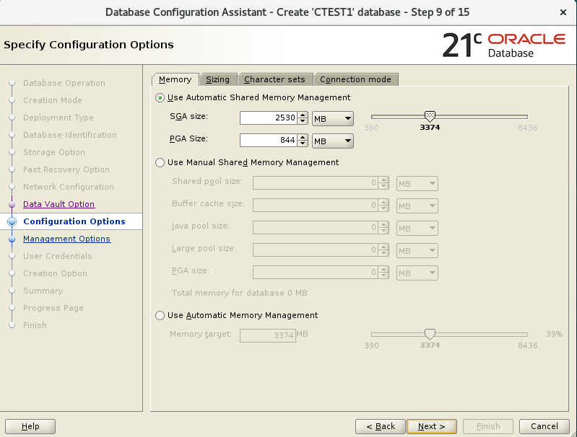Image resolution: width=577 pixels, height=437 pixels.
Task: Click the Management Options step bullet
Action: (x=12, y=239)
